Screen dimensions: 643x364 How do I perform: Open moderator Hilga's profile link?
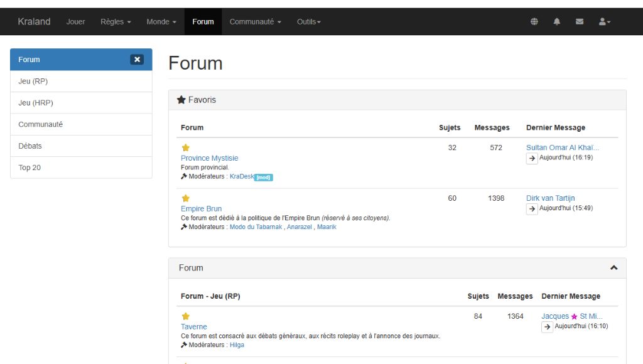(x=237, y=345)
